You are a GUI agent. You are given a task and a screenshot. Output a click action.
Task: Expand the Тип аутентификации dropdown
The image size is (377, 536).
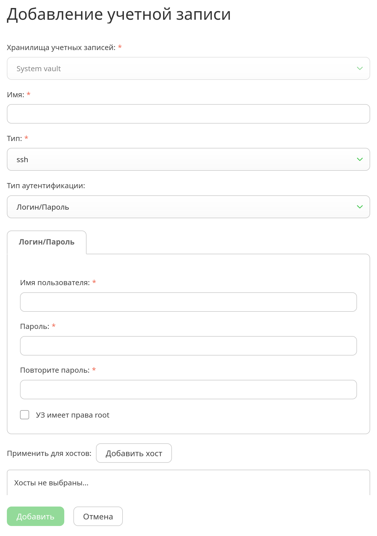(x=188, y=207)
